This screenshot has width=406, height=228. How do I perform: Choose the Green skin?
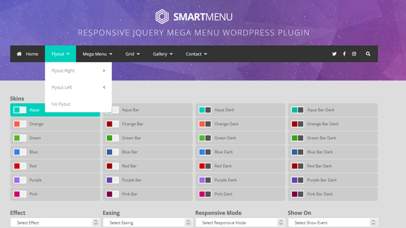click(55, 138)
